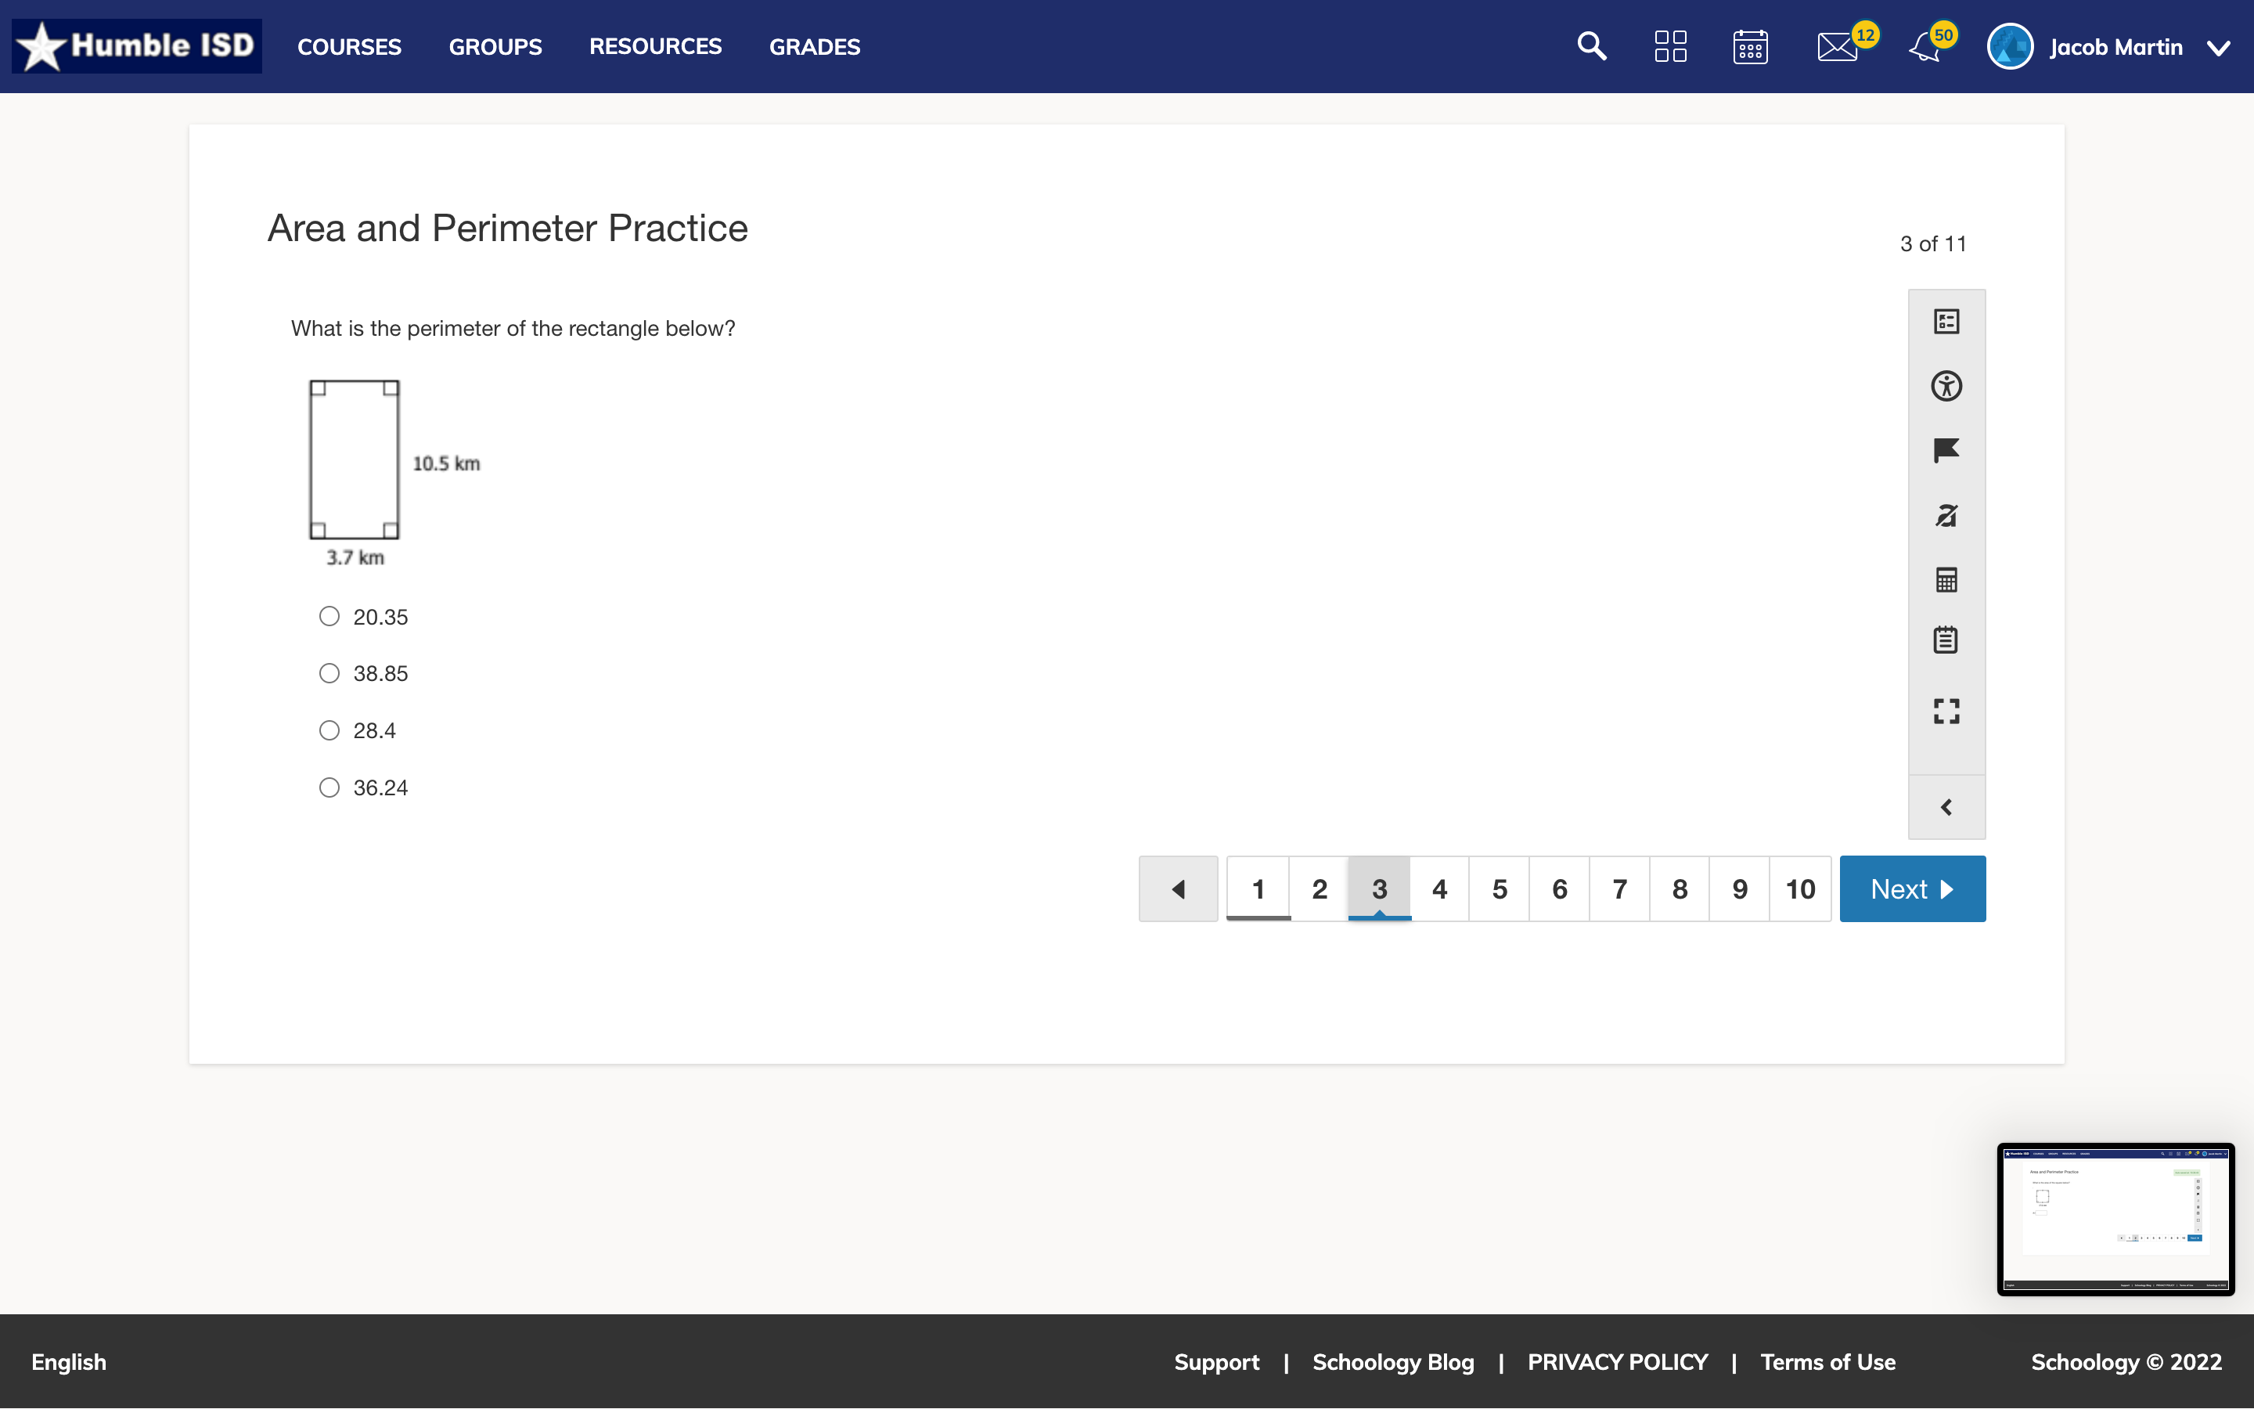Select answer choice 28.4

coord(329,730)
